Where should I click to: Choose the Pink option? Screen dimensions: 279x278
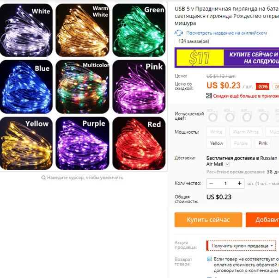(263, 143)
